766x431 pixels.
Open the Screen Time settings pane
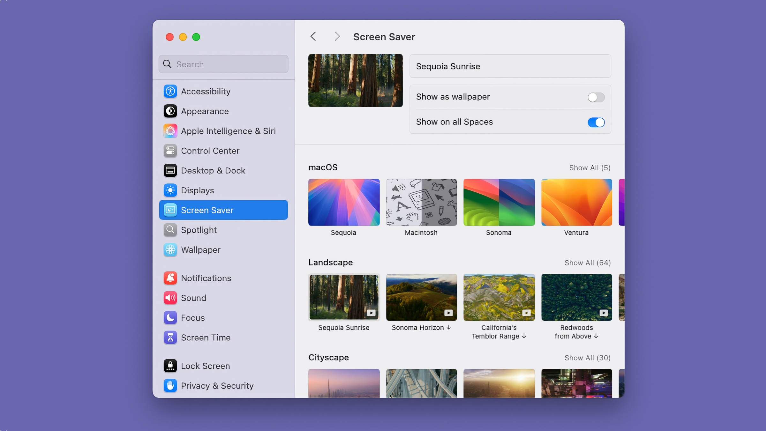point(223,337)
